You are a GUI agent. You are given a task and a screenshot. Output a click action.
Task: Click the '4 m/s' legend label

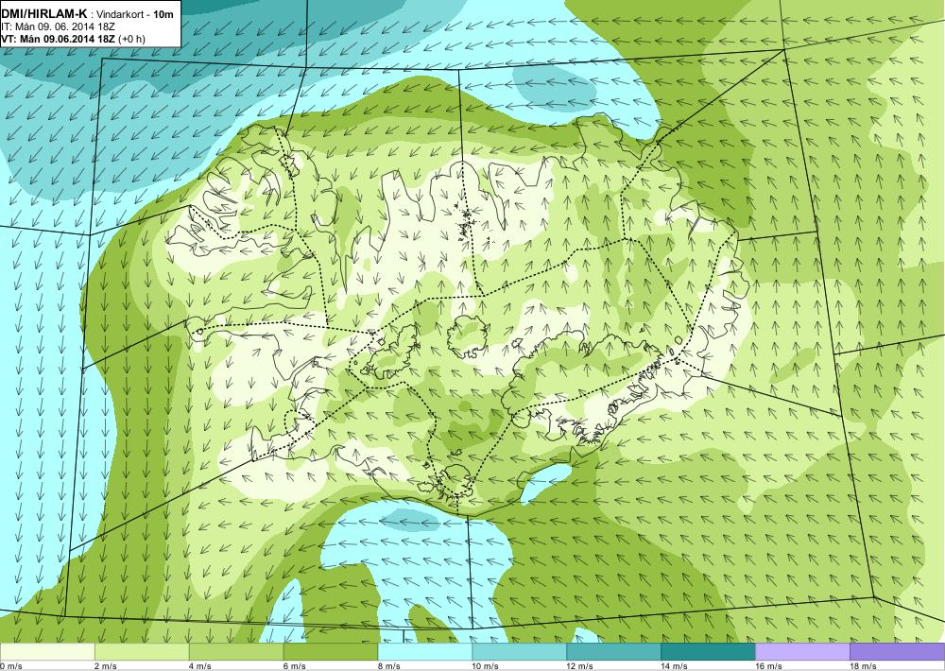click(x=200, y=666)
